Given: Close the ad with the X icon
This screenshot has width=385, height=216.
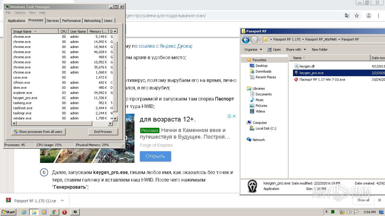Looking at the screenshot, I should click(234, 116).
